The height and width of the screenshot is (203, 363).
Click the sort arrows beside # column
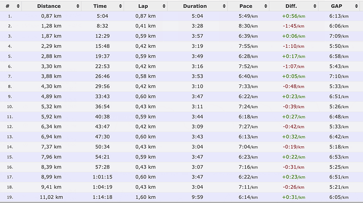tap(18, 6)
